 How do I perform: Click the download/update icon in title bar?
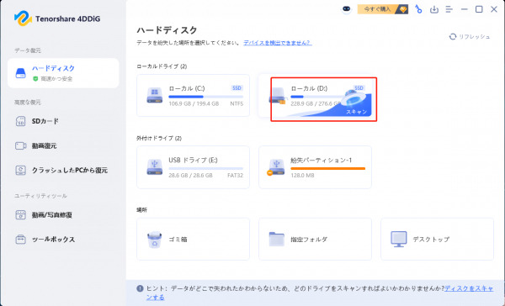pyautogui.click(x=434, y=9)
